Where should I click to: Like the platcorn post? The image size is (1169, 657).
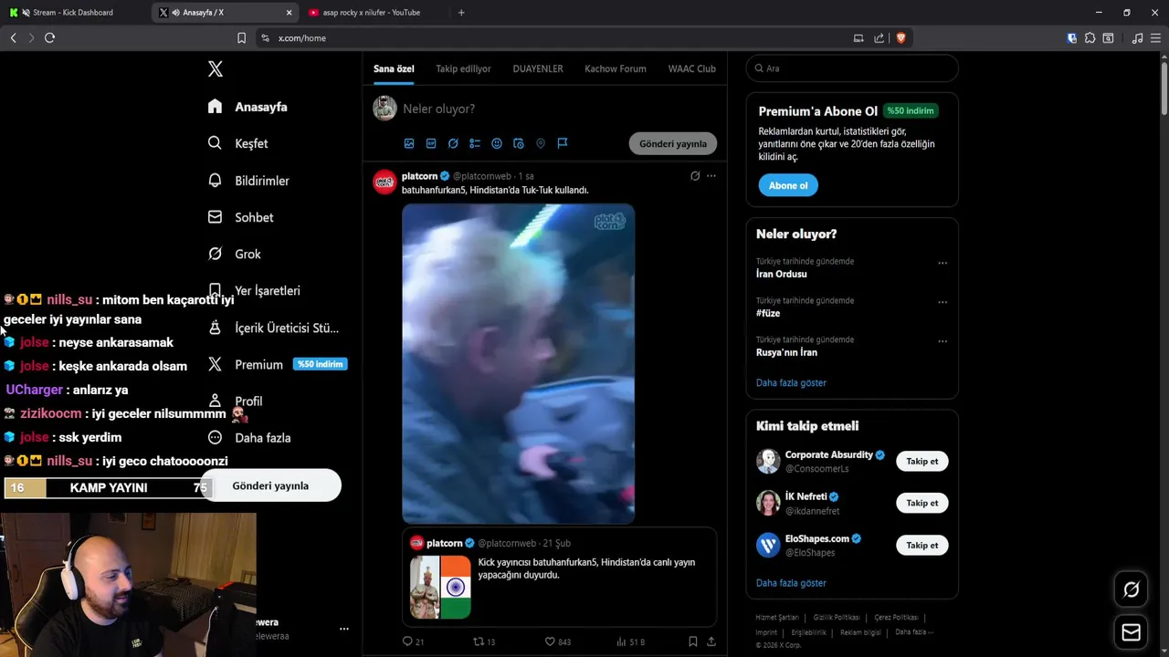(558, 641)
